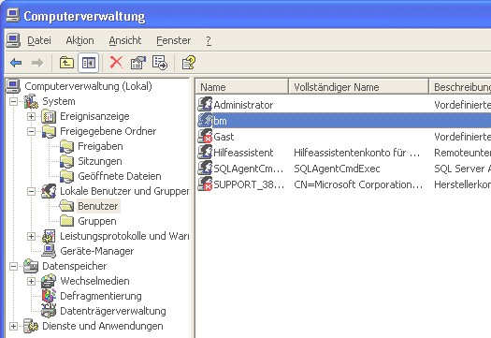491x338 pixels.
Task: Click the Sitzungen folder icon
Action: [66, 161]
